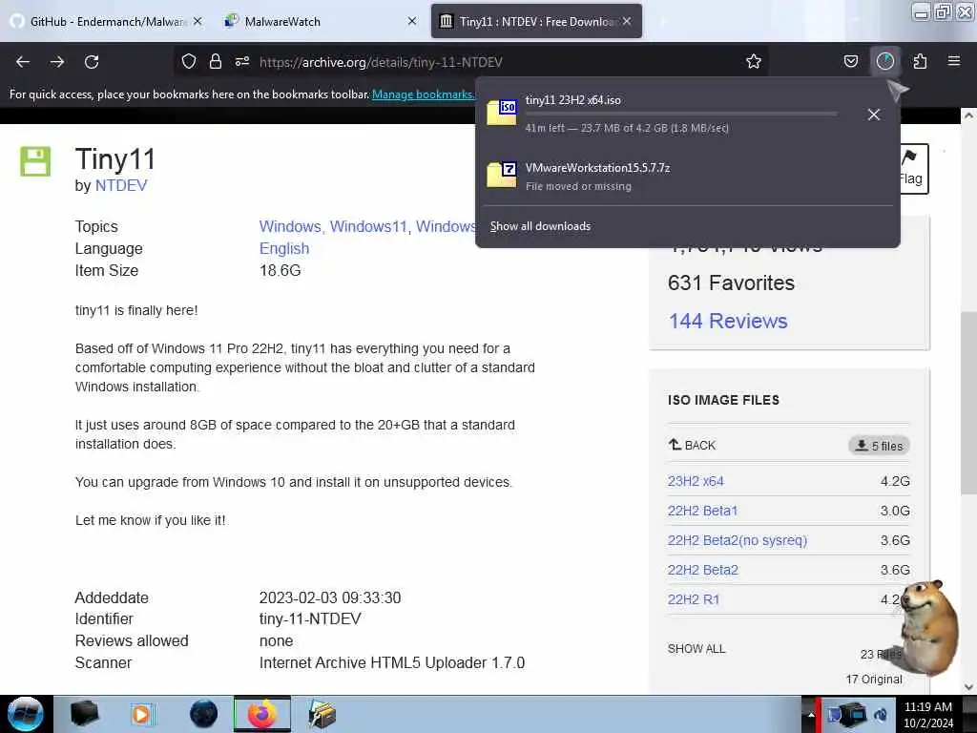Open the English language link

[x=284, y=248]
